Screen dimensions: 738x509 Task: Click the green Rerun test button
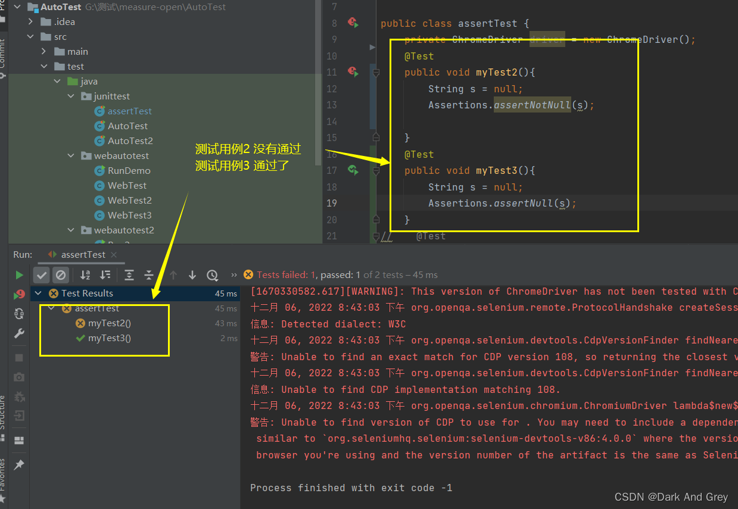point(20,275)
